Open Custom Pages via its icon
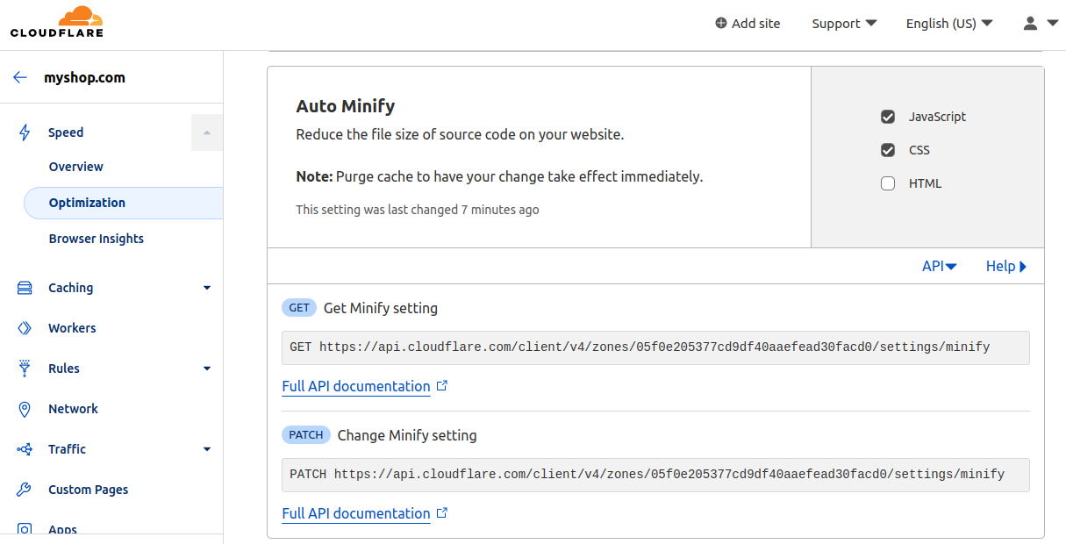 [x=24, y=489]
